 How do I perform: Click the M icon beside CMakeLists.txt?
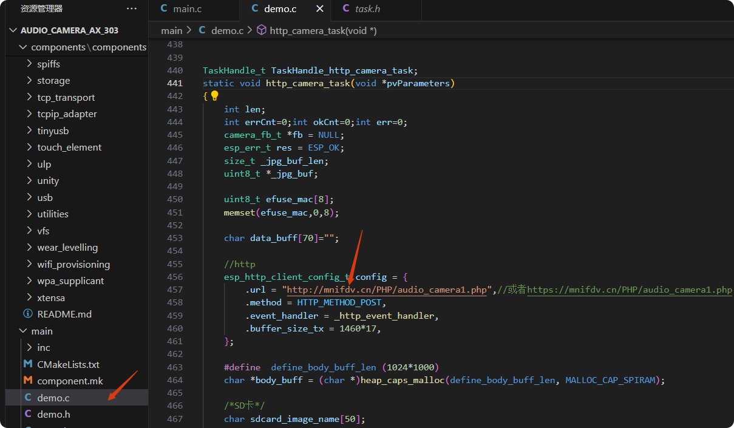tap(27, 364)
